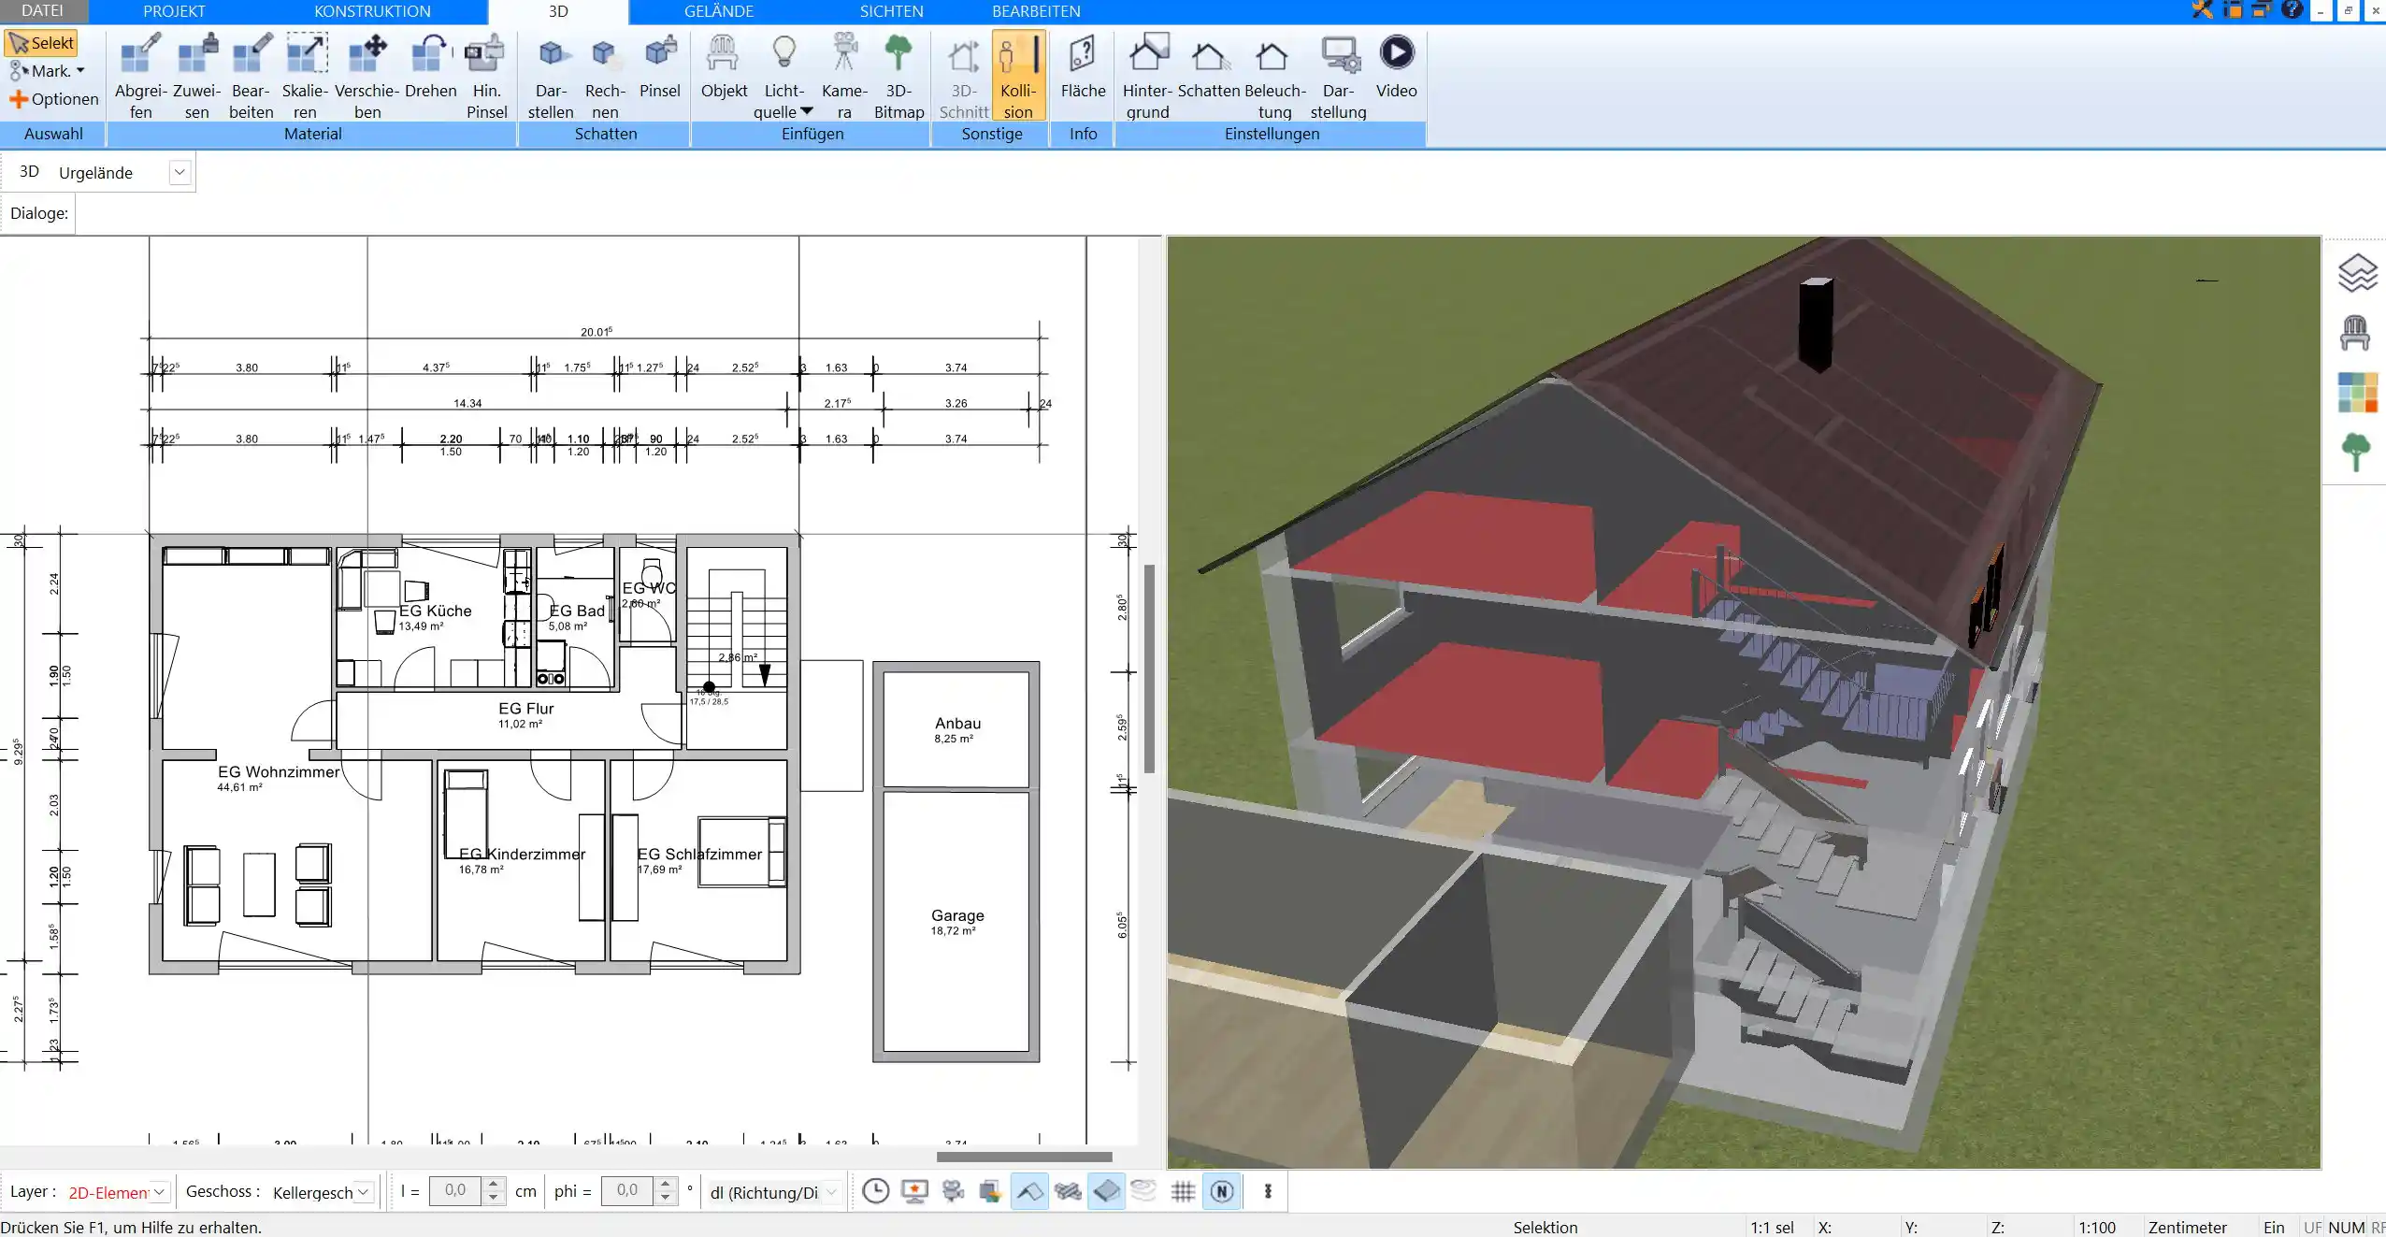Toggle the grid display button
The height and width of the screenshot is (1237, 2386).
click(1183, 1191)
